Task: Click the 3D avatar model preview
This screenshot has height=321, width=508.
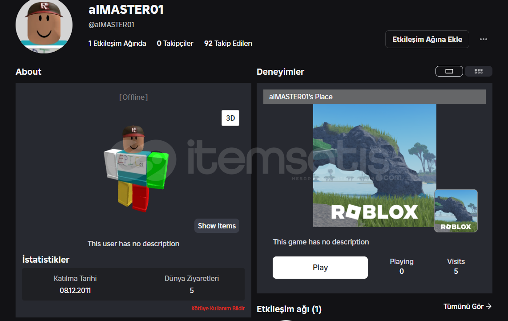Action: (136, 169)
